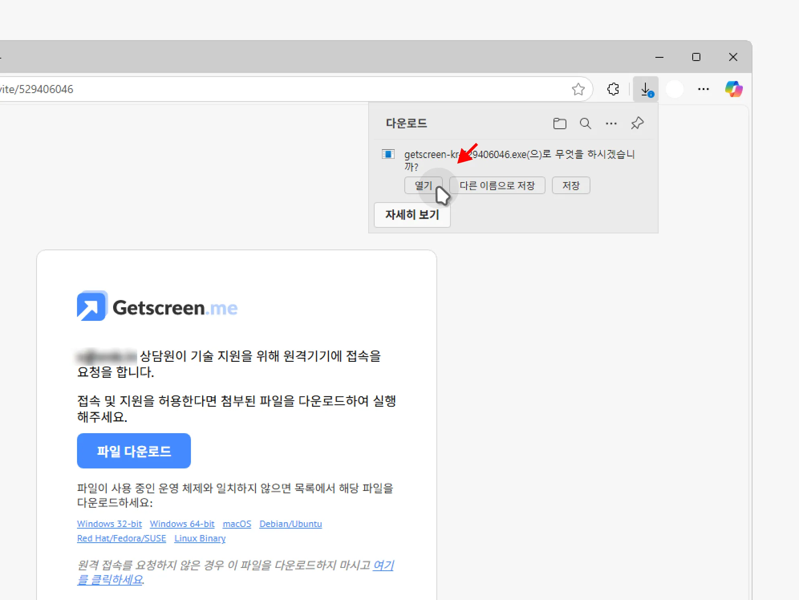799x600 pixels.
Task: Open macOS download link
Action: coord(237,524)
